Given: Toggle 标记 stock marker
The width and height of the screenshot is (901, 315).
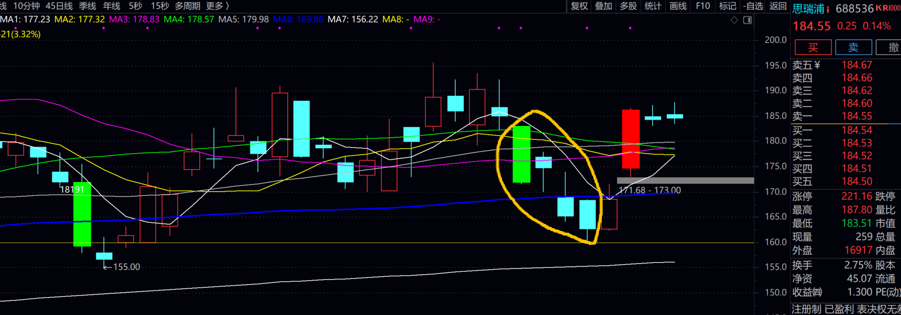Looking at the screenshot, I should pyautogui.click(x=727, y=6).
